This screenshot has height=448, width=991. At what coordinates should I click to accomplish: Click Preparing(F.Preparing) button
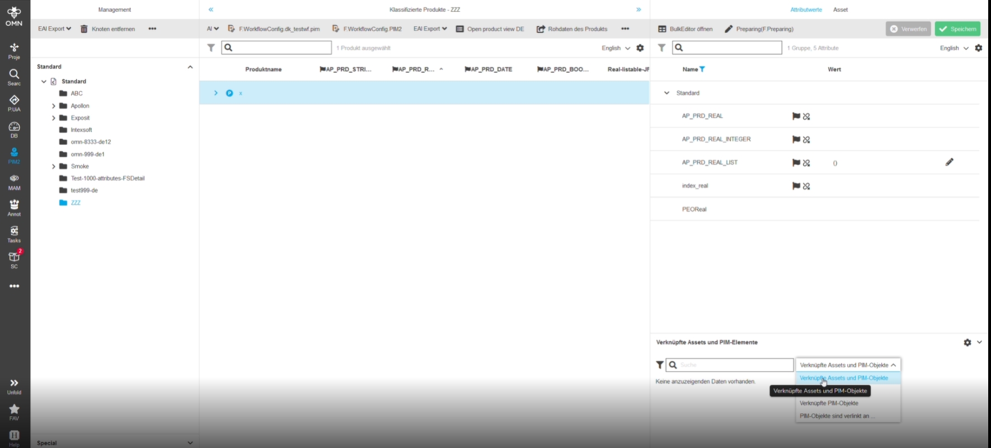click(759, 29)
